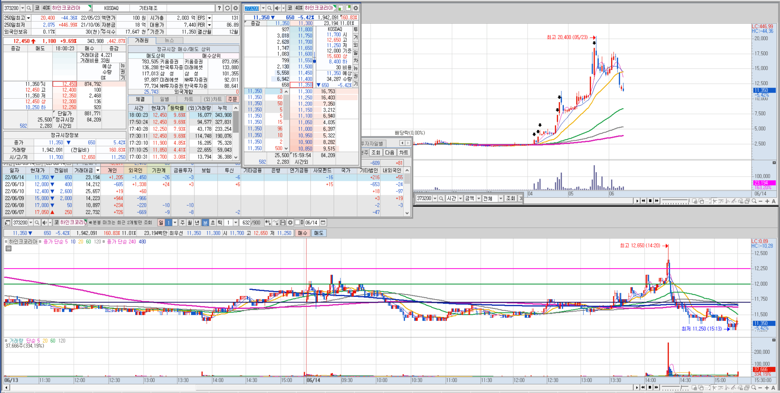The width and height of the screenshot is (780, 393).
Task: Switch to the 체결 tab
Action: point(140,99)
